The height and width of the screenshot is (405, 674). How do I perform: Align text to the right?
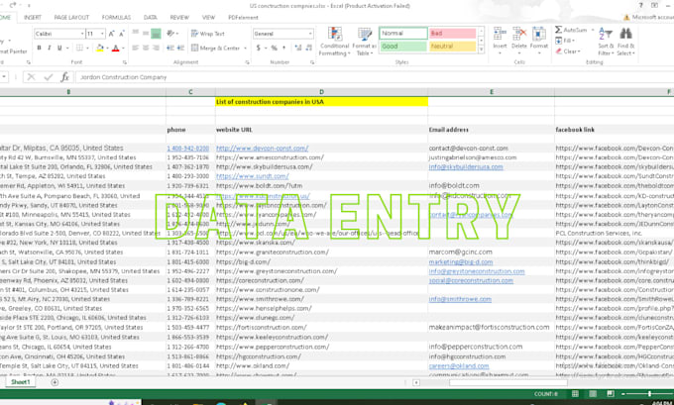click(x=156, y=48)
